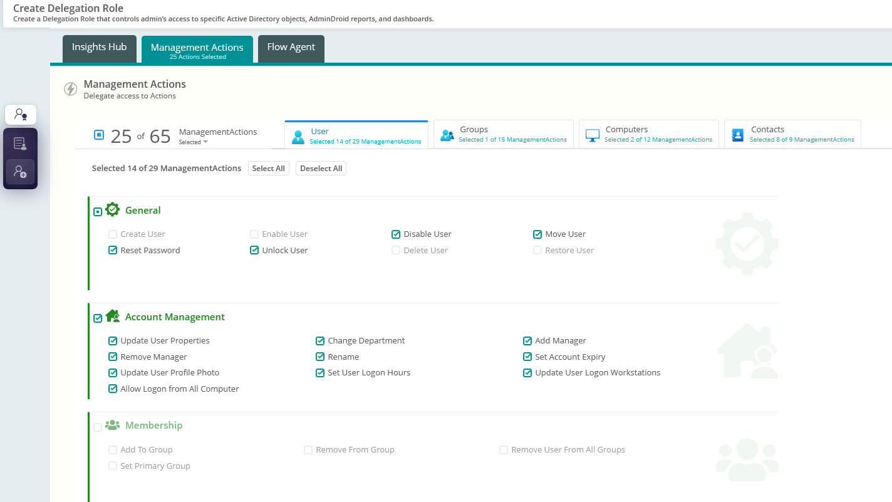Screen dimensions: 892x502
Task: Click the Computers tab monitor icon
Action: (592, 133)
